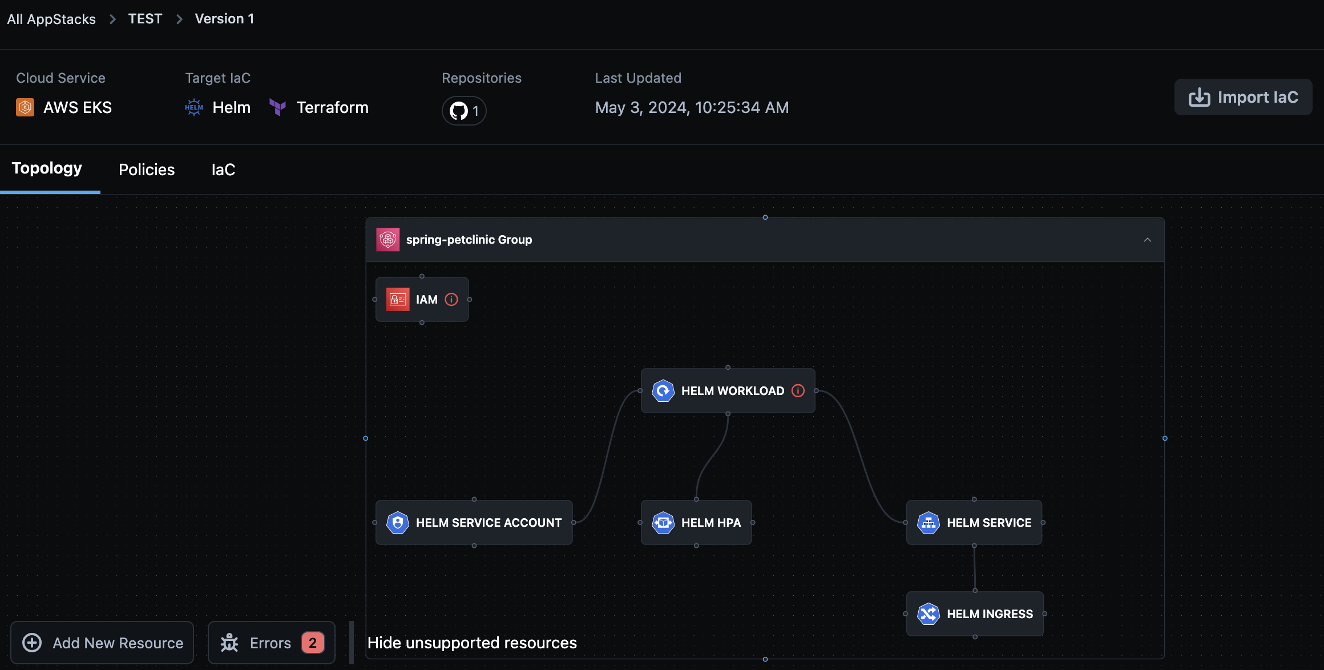Select the Helm Service Account node
The width and height of the screenshot is (1324, 670).
[x=474, y=522]
